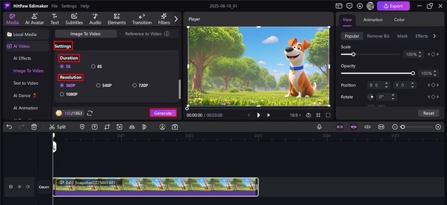This screenshot has height=205, width=447.
Task: Open the layout switch icon in title bar
Action: click(x=339, y=6)
